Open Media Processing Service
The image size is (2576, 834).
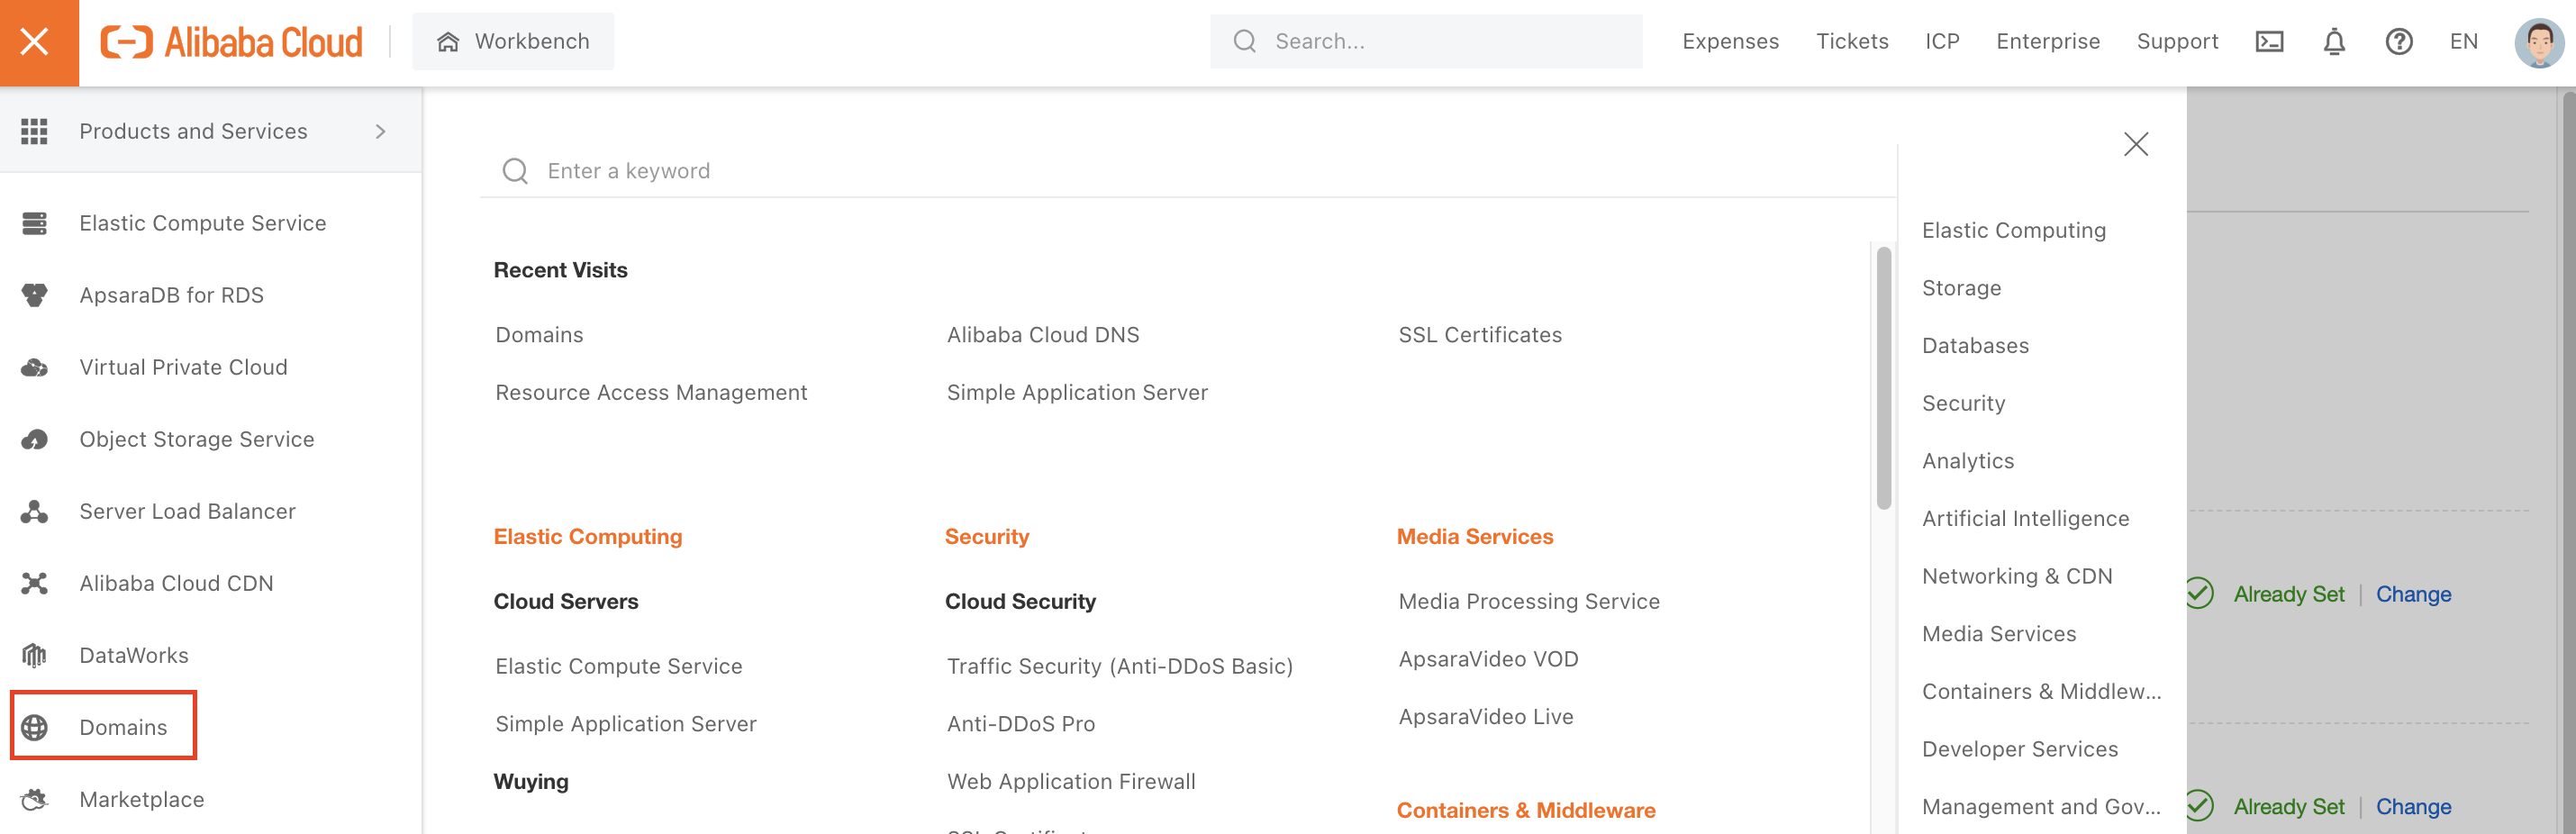click(x=1529, y=602)
